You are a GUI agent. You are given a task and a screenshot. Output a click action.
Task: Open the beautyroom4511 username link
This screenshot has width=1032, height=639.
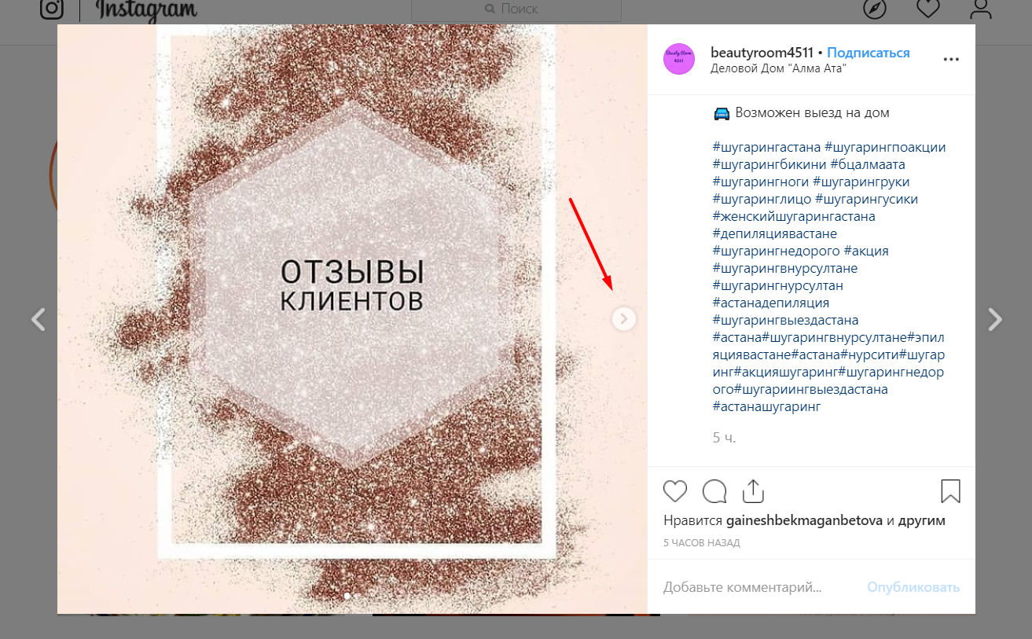762,53
